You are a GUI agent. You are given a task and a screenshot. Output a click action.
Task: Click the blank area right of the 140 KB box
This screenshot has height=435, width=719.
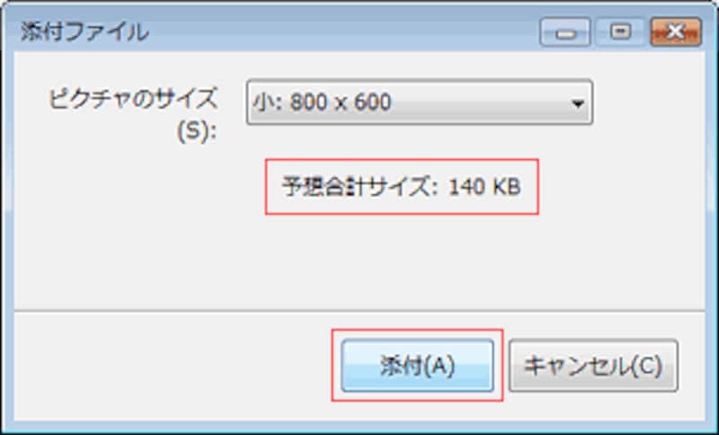click(621, 187)
